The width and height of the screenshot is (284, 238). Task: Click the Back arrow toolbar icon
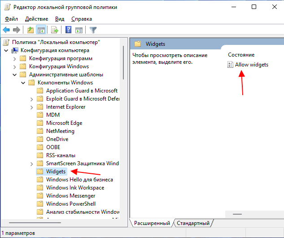[x=6, y=30]
